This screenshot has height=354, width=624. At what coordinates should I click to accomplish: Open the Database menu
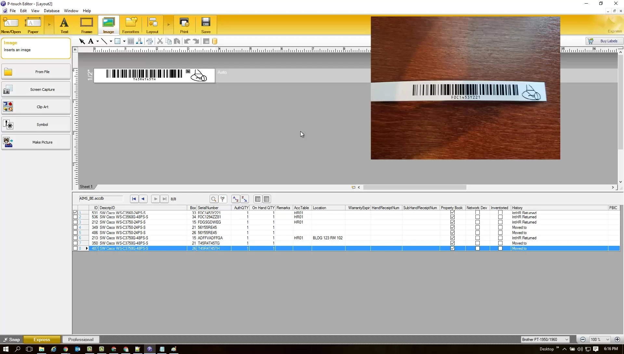coord(52,11)
